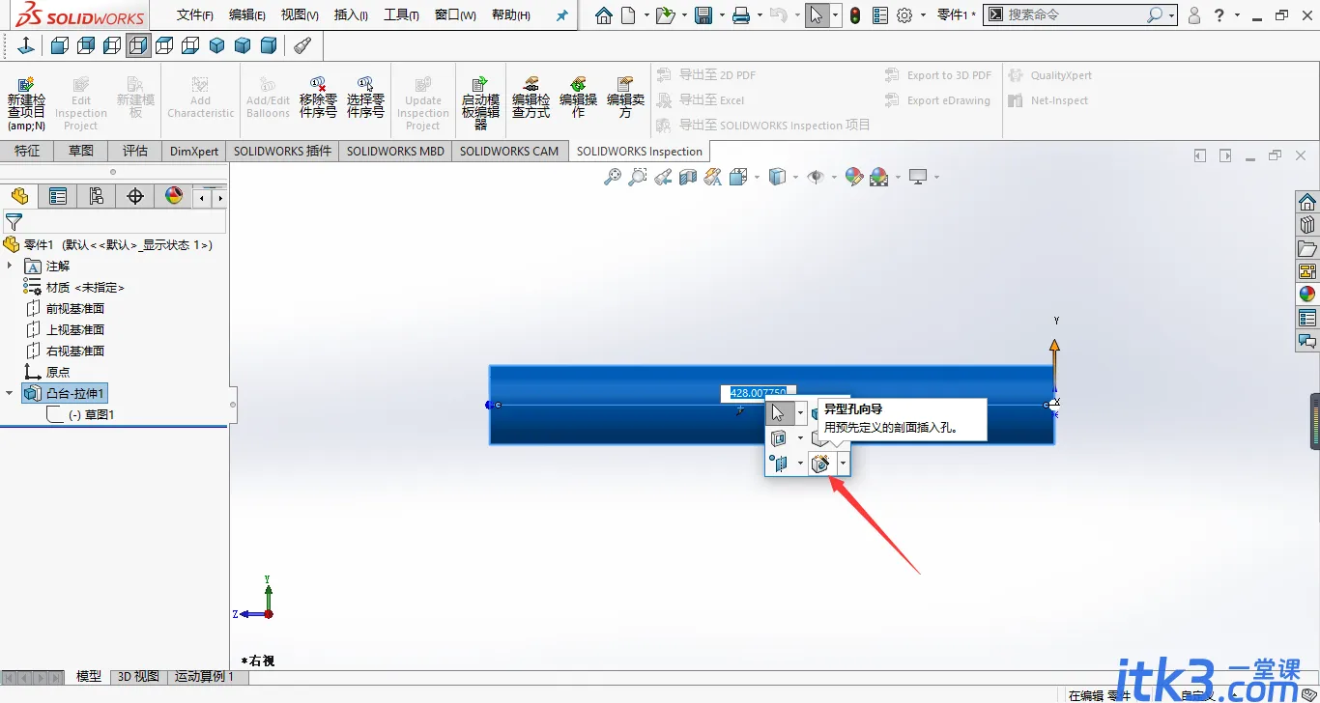This screenshot has height=703, width=1320.
Task: Click Zoom to Fit magnifier icon
Action: 612,177
